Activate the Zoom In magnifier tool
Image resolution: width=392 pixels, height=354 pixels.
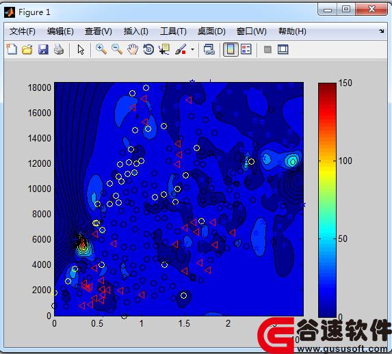coord(101,49)
